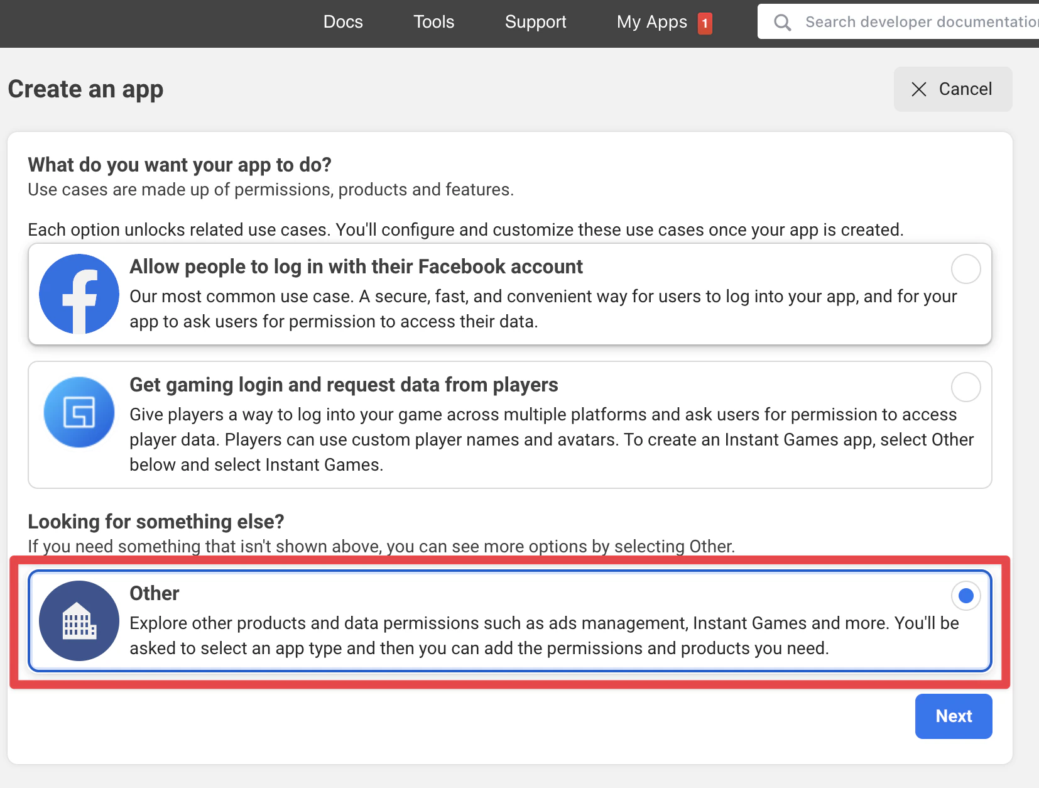Screen dimensions: 1039x788
Task: Select the Other use case radio button
Action: pyautogui.click(x=966, y=596)
